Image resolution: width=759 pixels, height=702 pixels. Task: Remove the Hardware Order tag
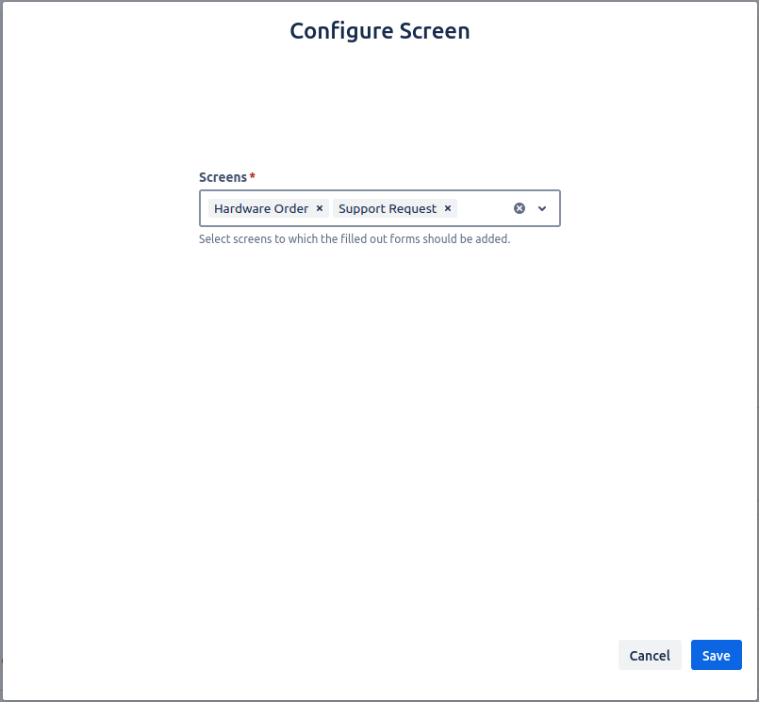320,208
